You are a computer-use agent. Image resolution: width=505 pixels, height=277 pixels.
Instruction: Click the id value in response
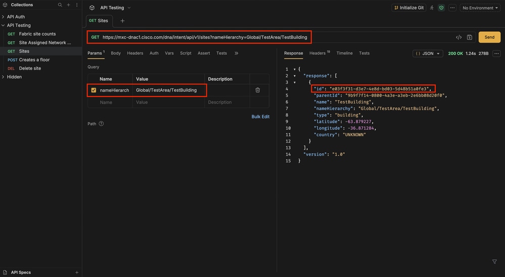pyautogui.click(x=380, y=89)
